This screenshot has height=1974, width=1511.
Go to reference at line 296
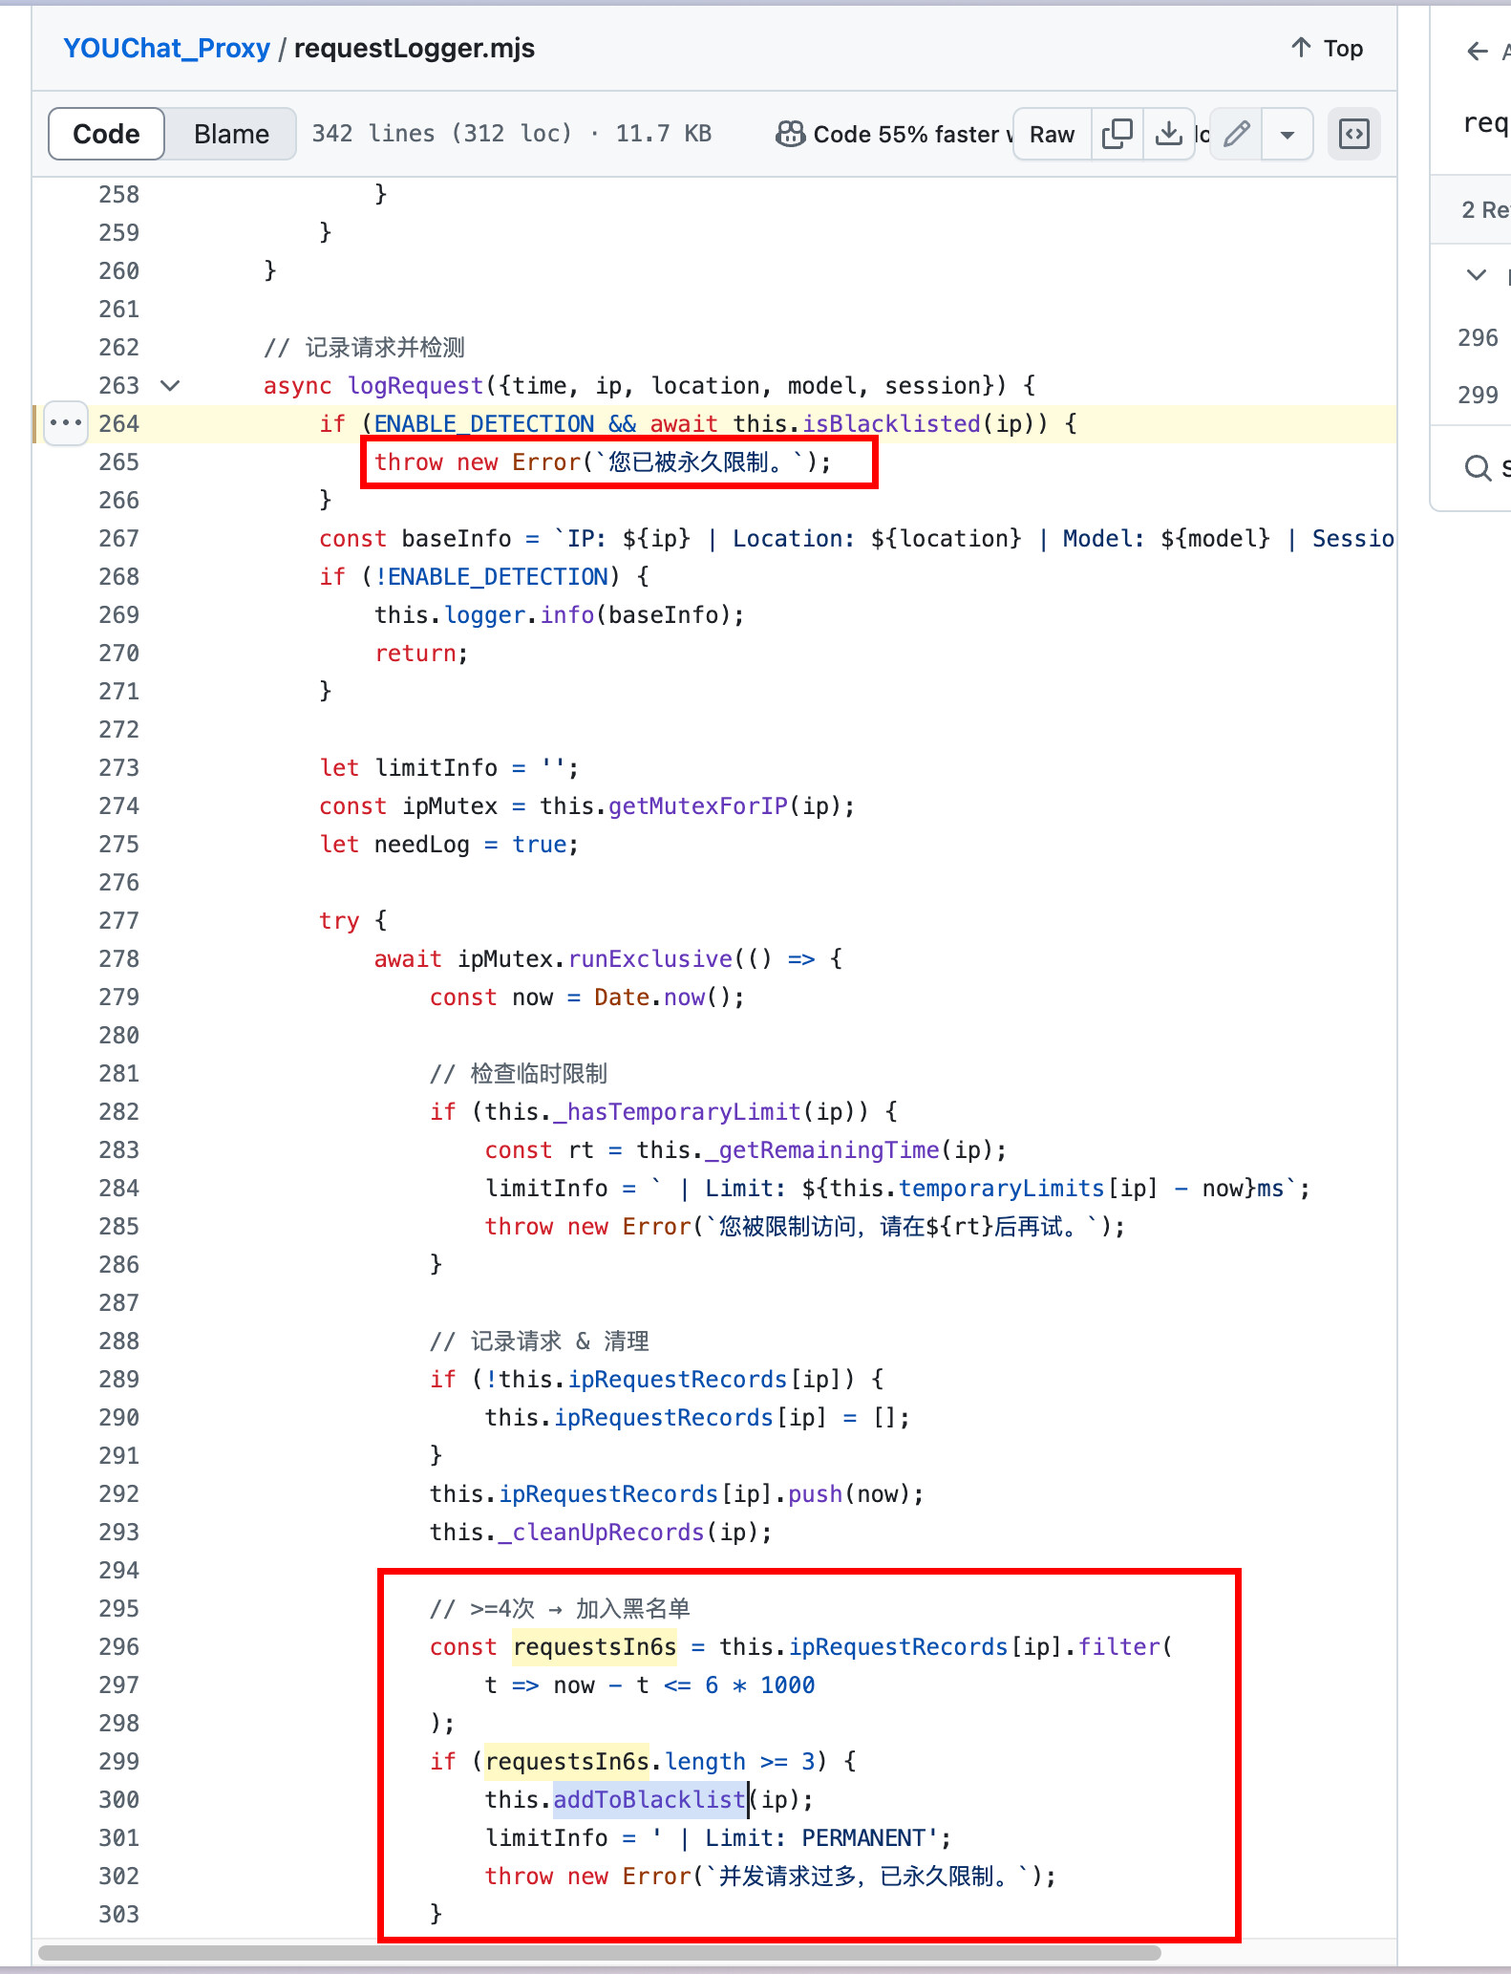click(x=1478, y=337)
